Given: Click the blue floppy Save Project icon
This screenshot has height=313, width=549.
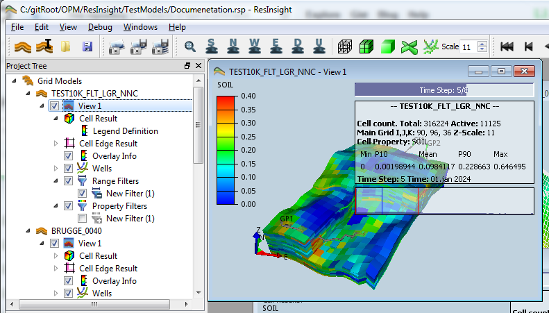Looking at the screenshot, I should coord(87,46).
